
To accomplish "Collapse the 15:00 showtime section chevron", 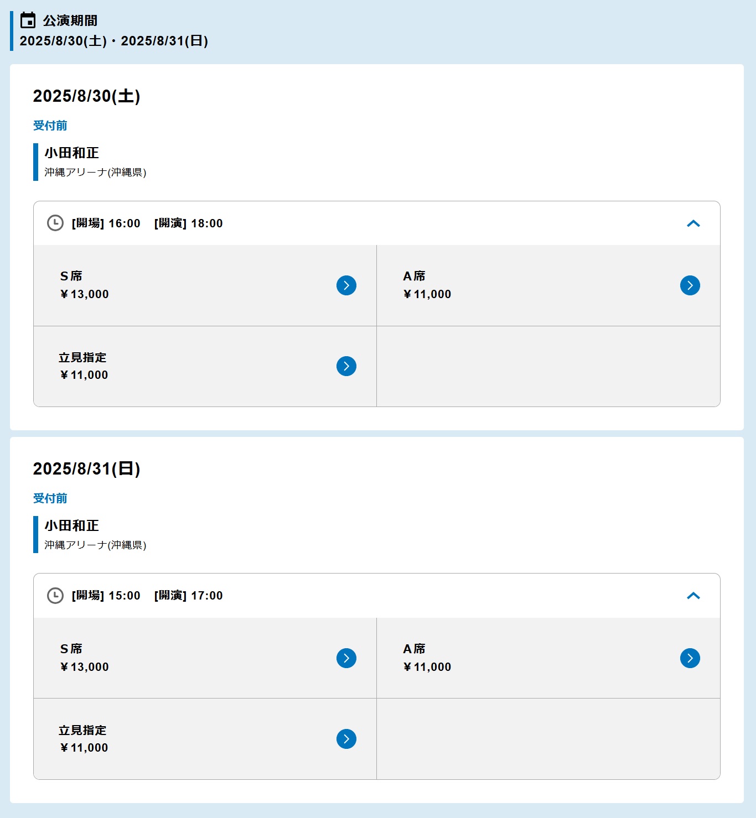I will (693, 596).
